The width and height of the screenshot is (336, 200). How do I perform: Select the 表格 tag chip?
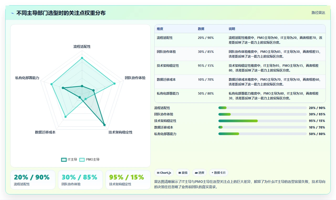click(183, 173)
